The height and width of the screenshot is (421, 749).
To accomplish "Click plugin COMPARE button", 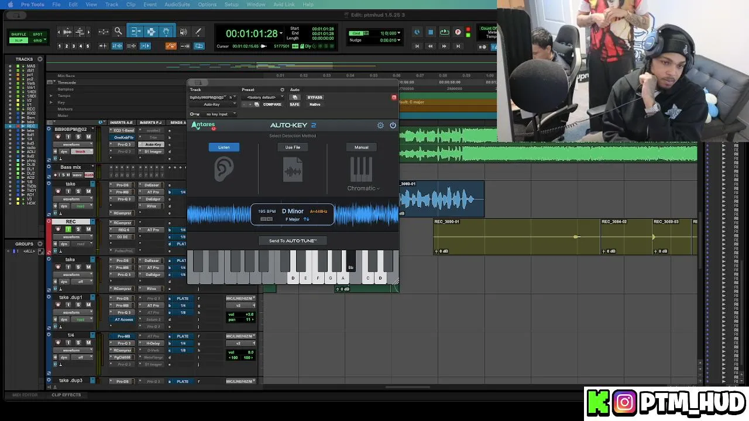I will [272, 105].
